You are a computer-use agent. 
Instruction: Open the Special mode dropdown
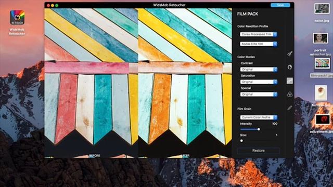tap(259, 95)
